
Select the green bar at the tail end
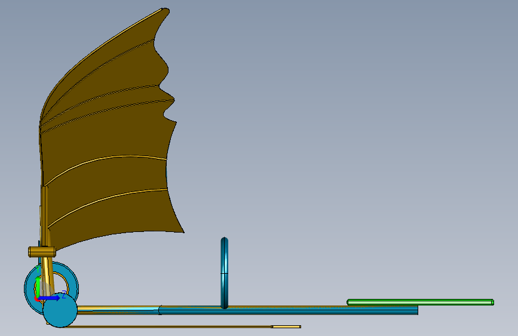(420, 303)
